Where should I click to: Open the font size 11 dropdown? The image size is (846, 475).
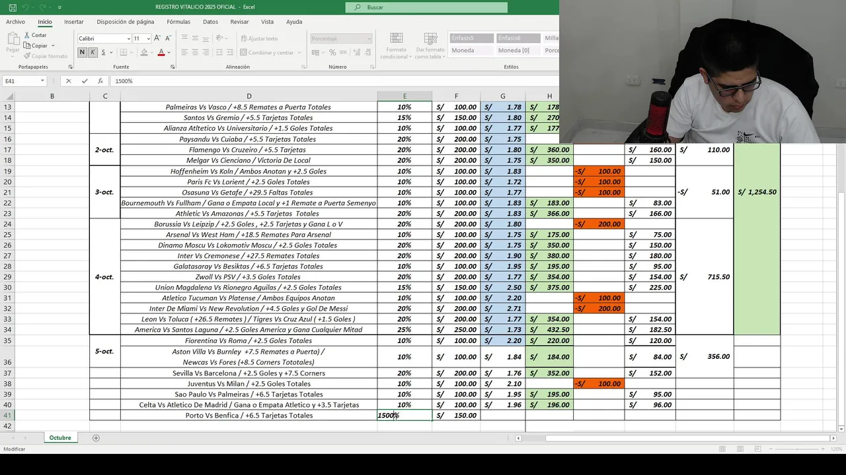tap(147, 39)
